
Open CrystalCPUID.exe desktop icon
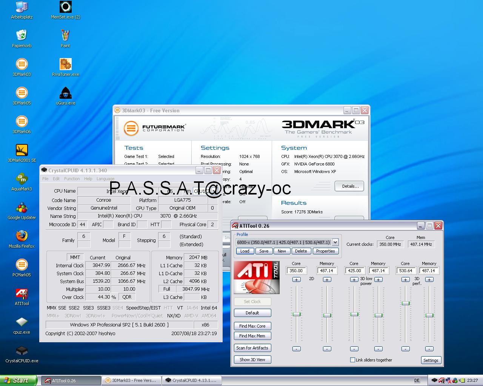22,354
